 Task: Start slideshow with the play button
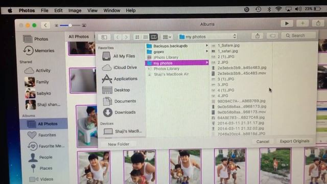(x=287, y=24)
